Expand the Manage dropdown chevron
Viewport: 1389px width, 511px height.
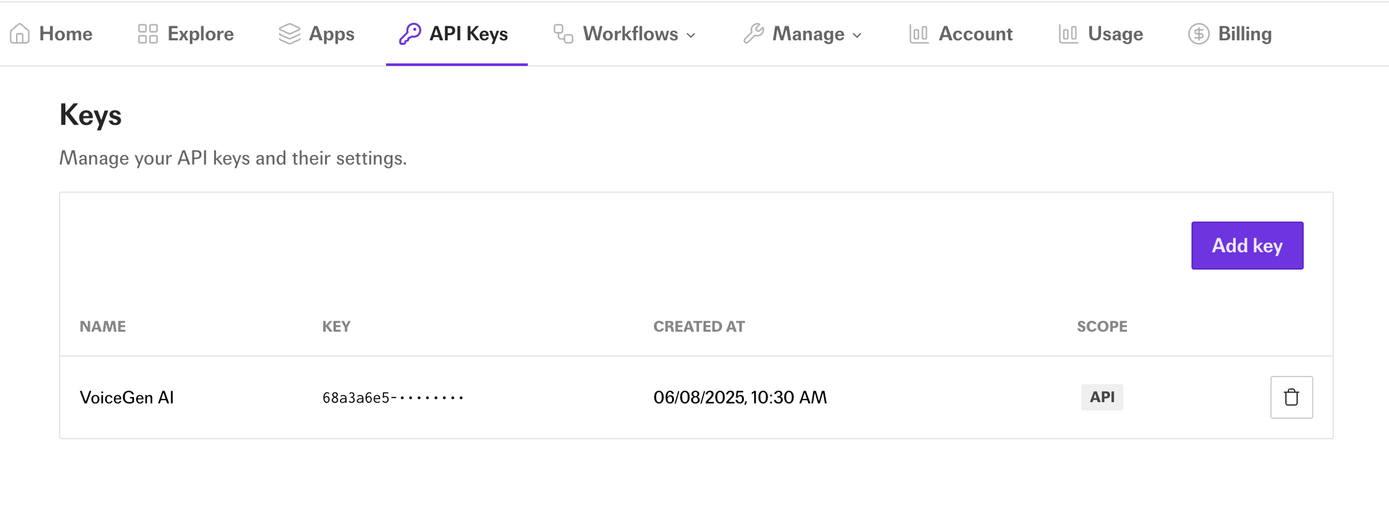click(857, 35)
